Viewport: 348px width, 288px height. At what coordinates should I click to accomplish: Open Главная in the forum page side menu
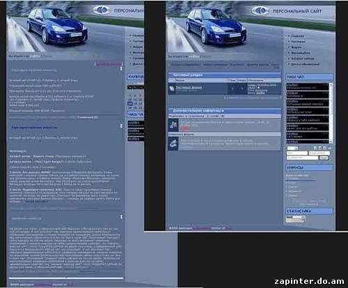[297, 36]
